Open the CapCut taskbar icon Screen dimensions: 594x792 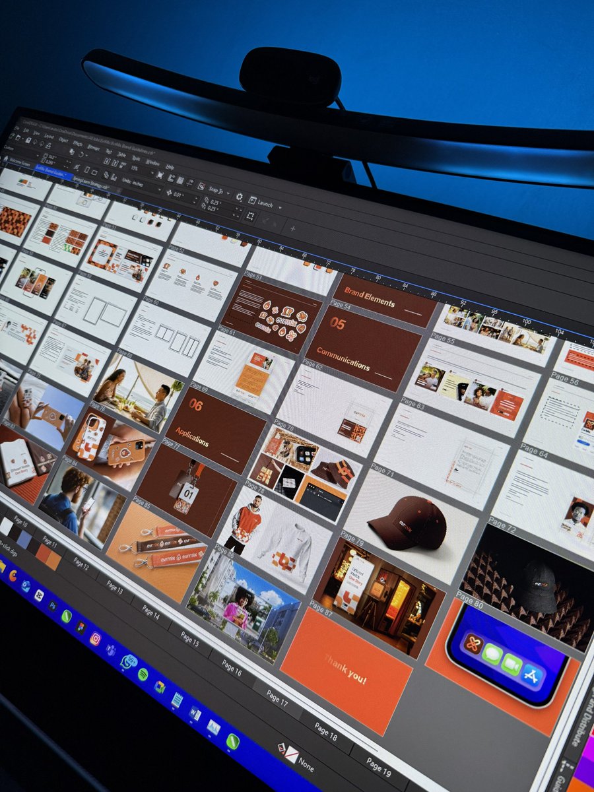pyautogui.click(x=38, y=595)
